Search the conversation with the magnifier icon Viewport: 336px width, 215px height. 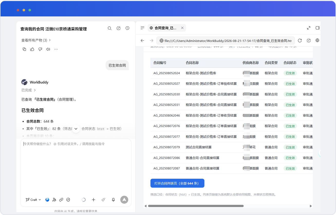110,28
